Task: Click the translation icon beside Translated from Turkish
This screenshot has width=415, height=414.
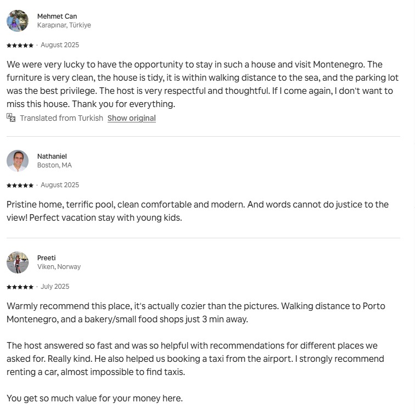Action: coord(11,118)
